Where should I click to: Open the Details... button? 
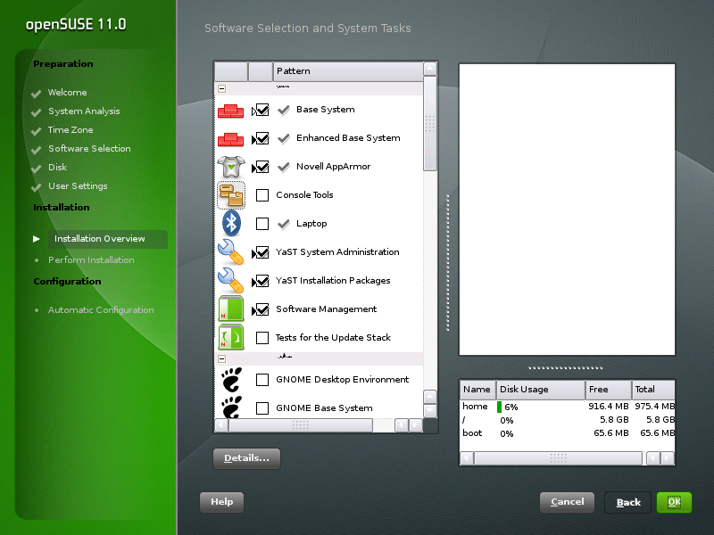click(246, 458)
